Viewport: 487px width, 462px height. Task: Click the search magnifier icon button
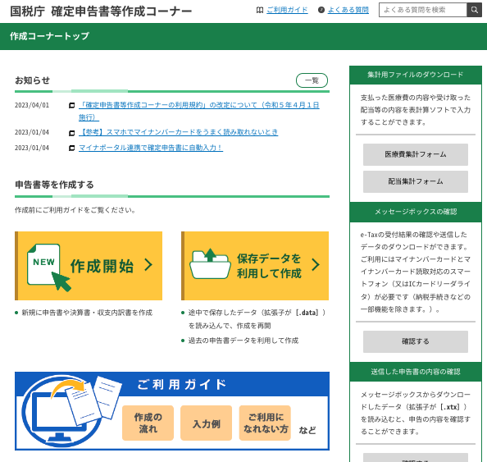[474, 10]
